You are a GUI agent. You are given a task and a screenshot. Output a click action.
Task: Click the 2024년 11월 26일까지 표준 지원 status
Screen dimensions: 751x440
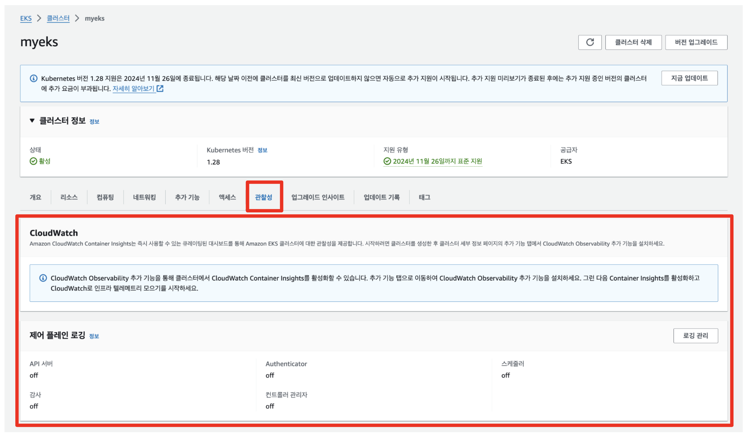[437, 161]
